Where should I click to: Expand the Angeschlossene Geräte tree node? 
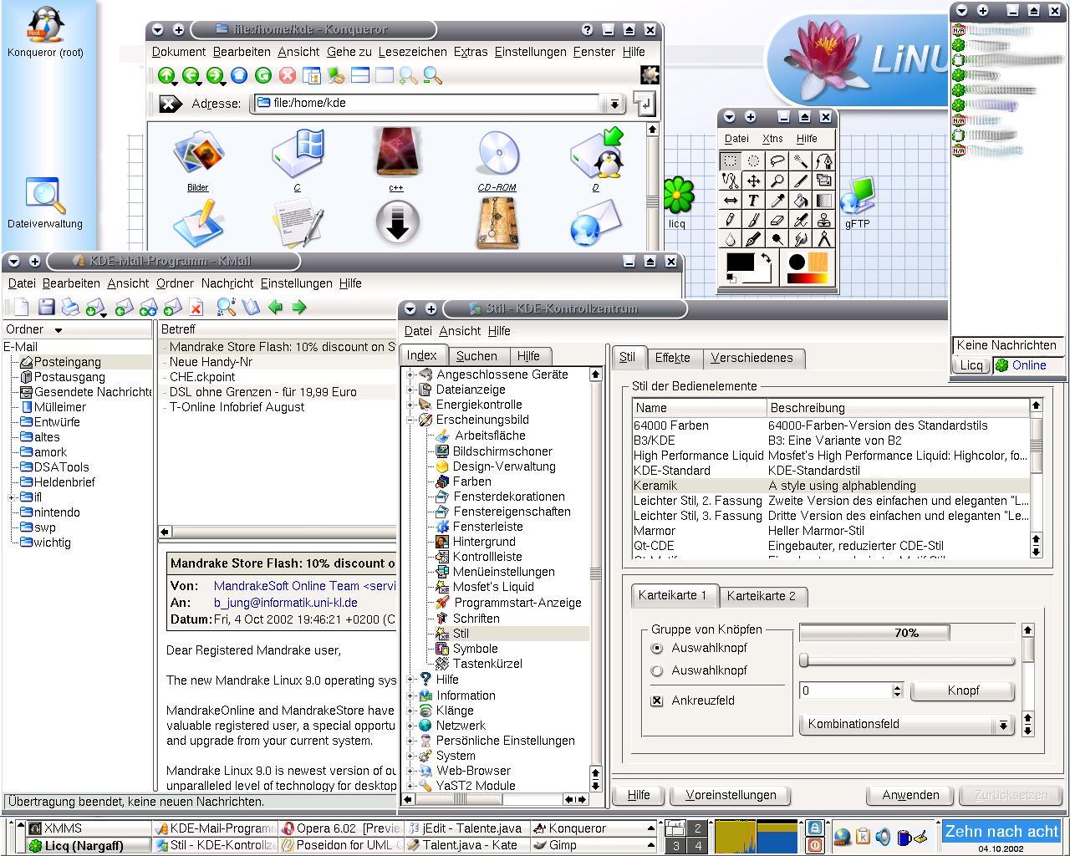[410, 374]
